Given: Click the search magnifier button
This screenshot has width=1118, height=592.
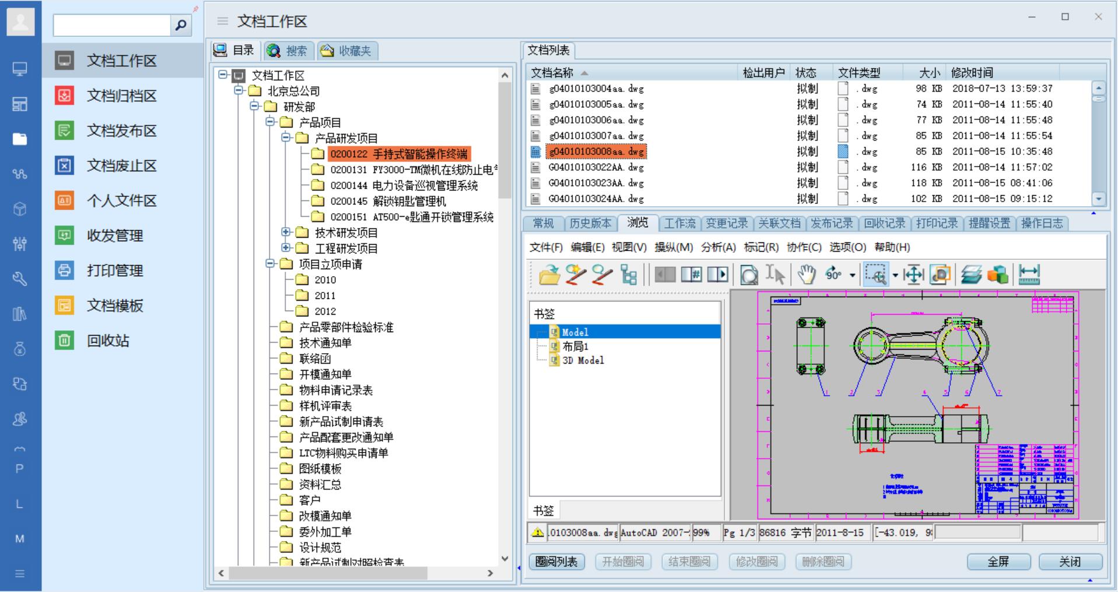Looking at the screenshot, I should click(x=181, y=25).
